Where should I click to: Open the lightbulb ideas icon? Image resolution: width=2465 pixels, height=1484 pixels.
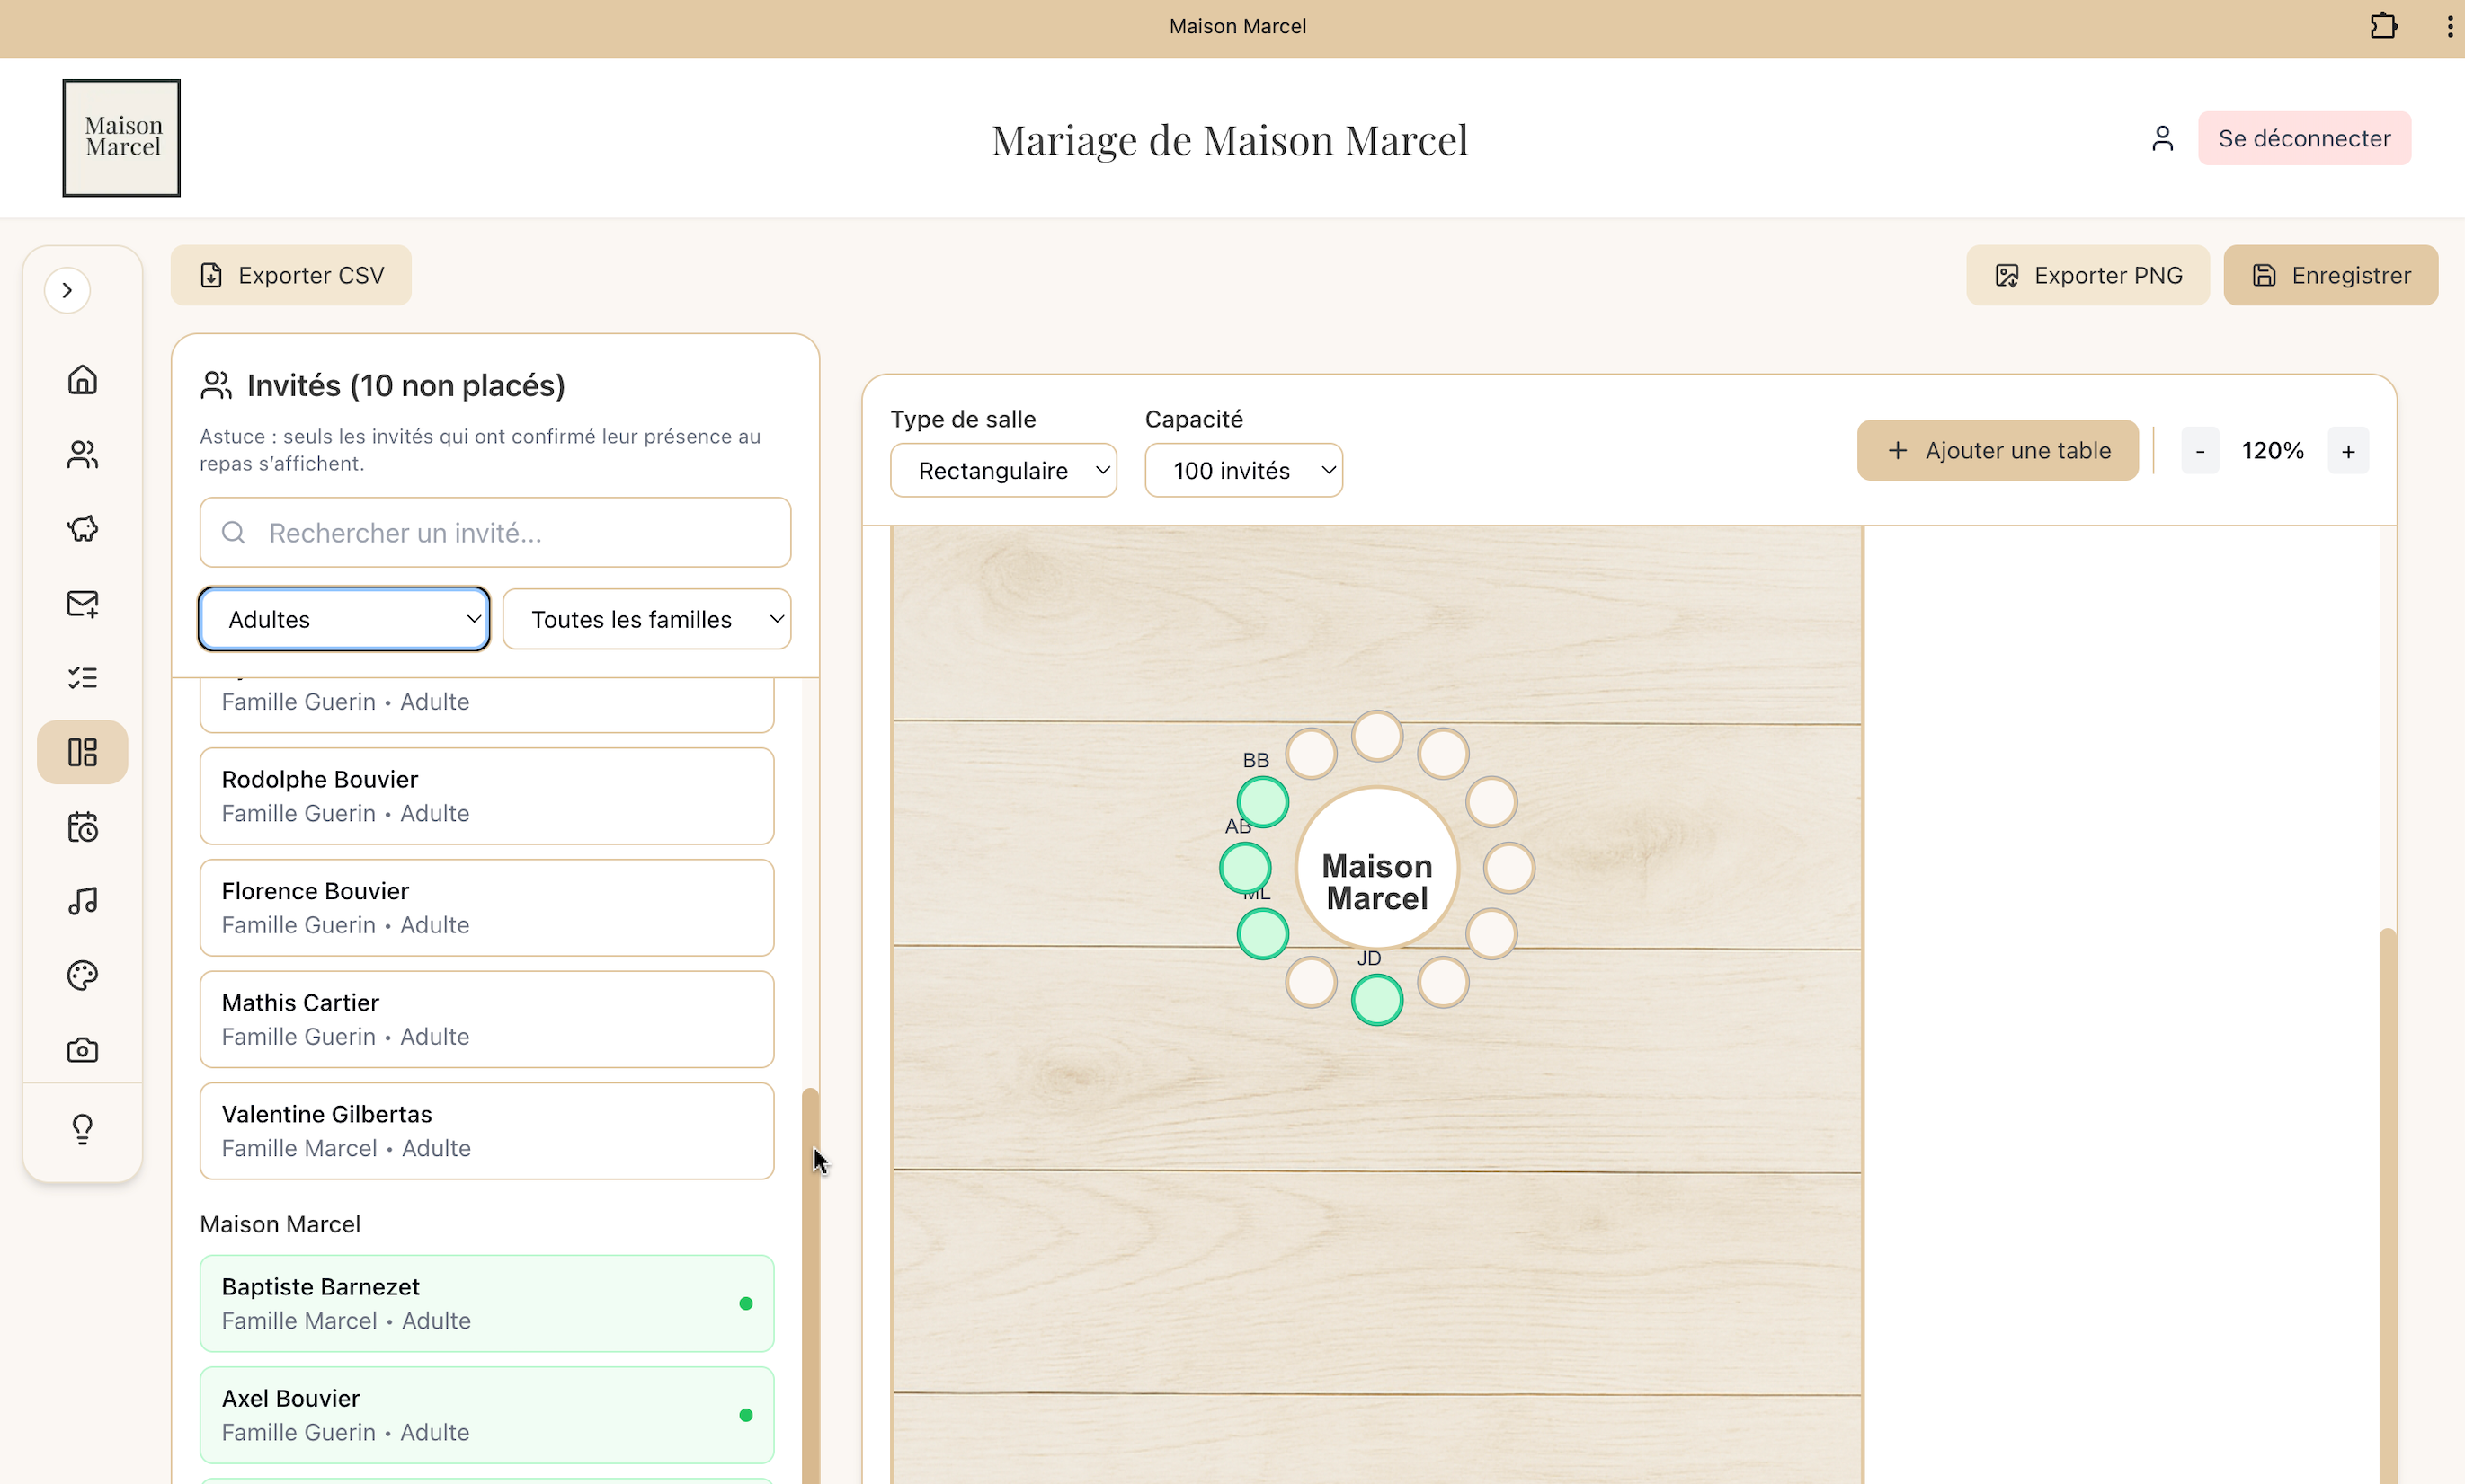(x=82, y=1129)
